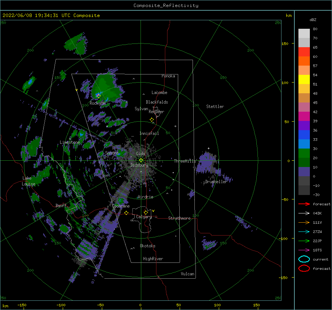
Task: Click the yellow diamond marker inside Calgary
Action: (x=146, y=212)
